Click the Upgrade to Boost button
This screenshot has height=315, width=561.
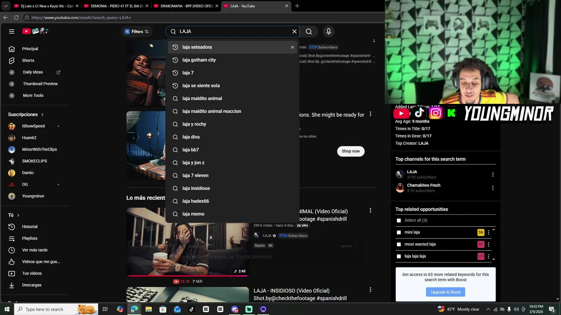pyautogui.click(x=445, y=292)
